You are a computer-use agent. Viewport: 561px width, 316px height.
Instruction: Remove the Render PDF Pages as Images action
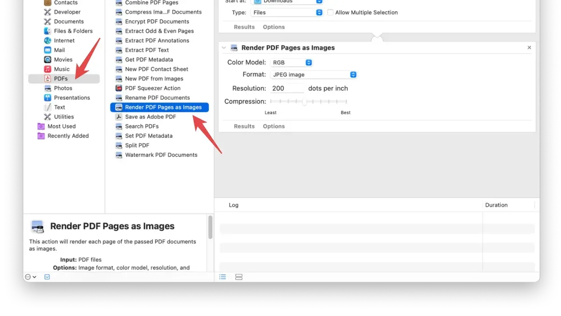click(529, 48)
